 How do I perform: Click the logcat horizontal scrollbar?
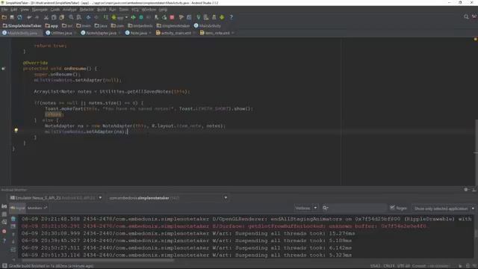[x=98, y=260]
